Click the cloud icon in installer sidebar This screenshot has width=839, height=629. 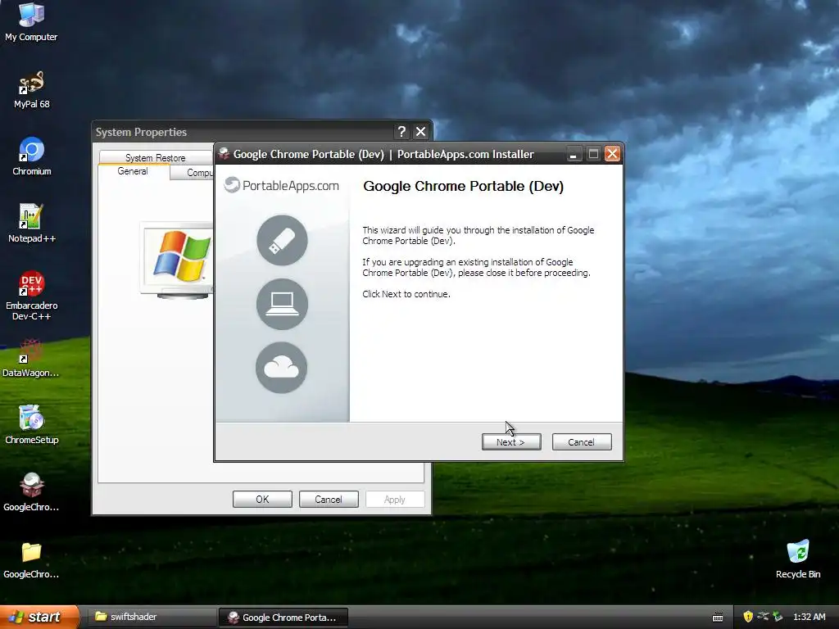click(x=282, y=368)
